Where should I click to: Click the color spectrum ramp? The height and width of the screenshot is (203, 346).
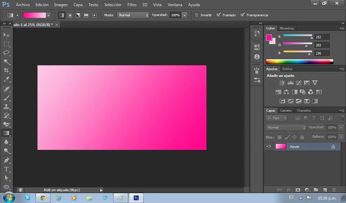click(300, 62)
